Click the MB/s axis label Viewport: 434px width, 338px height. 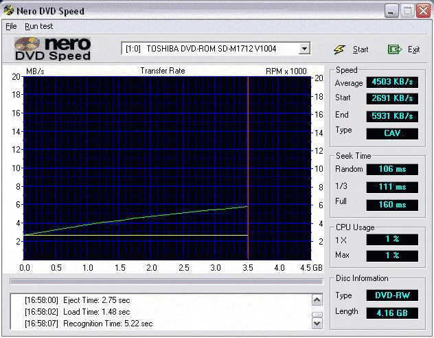pyautogui.click(x=35, y=71)
